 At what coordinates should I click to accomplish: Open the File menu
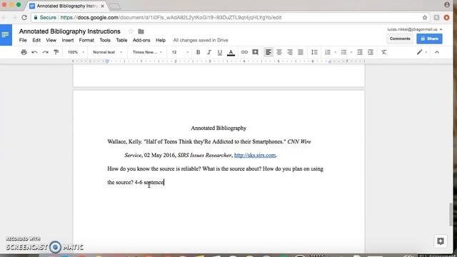23,40
